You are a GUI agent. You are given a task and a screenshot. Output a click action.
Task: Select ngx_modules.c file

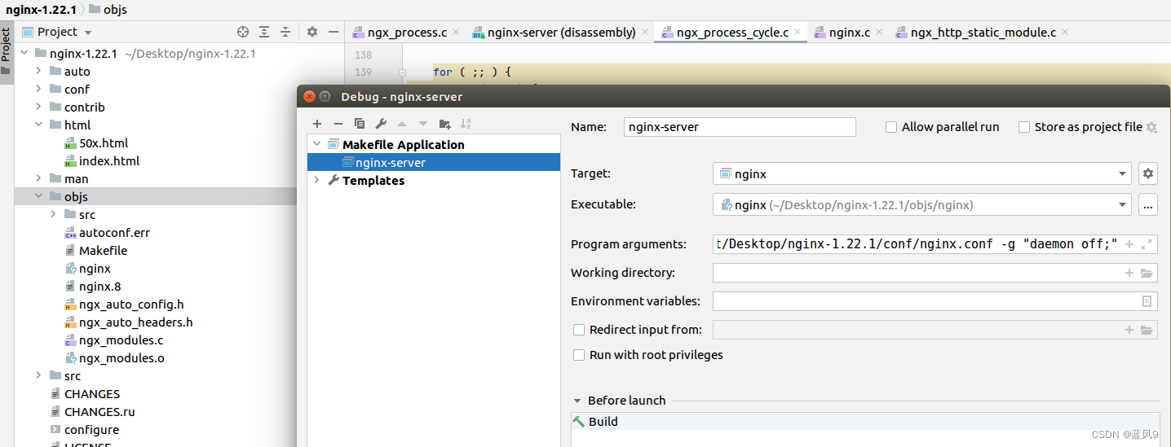pos(121,340)
